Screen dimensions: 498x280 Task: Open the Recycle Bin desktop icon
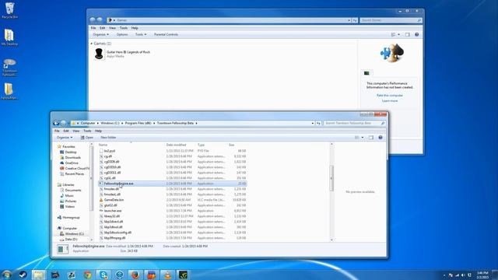coord(9,10)
